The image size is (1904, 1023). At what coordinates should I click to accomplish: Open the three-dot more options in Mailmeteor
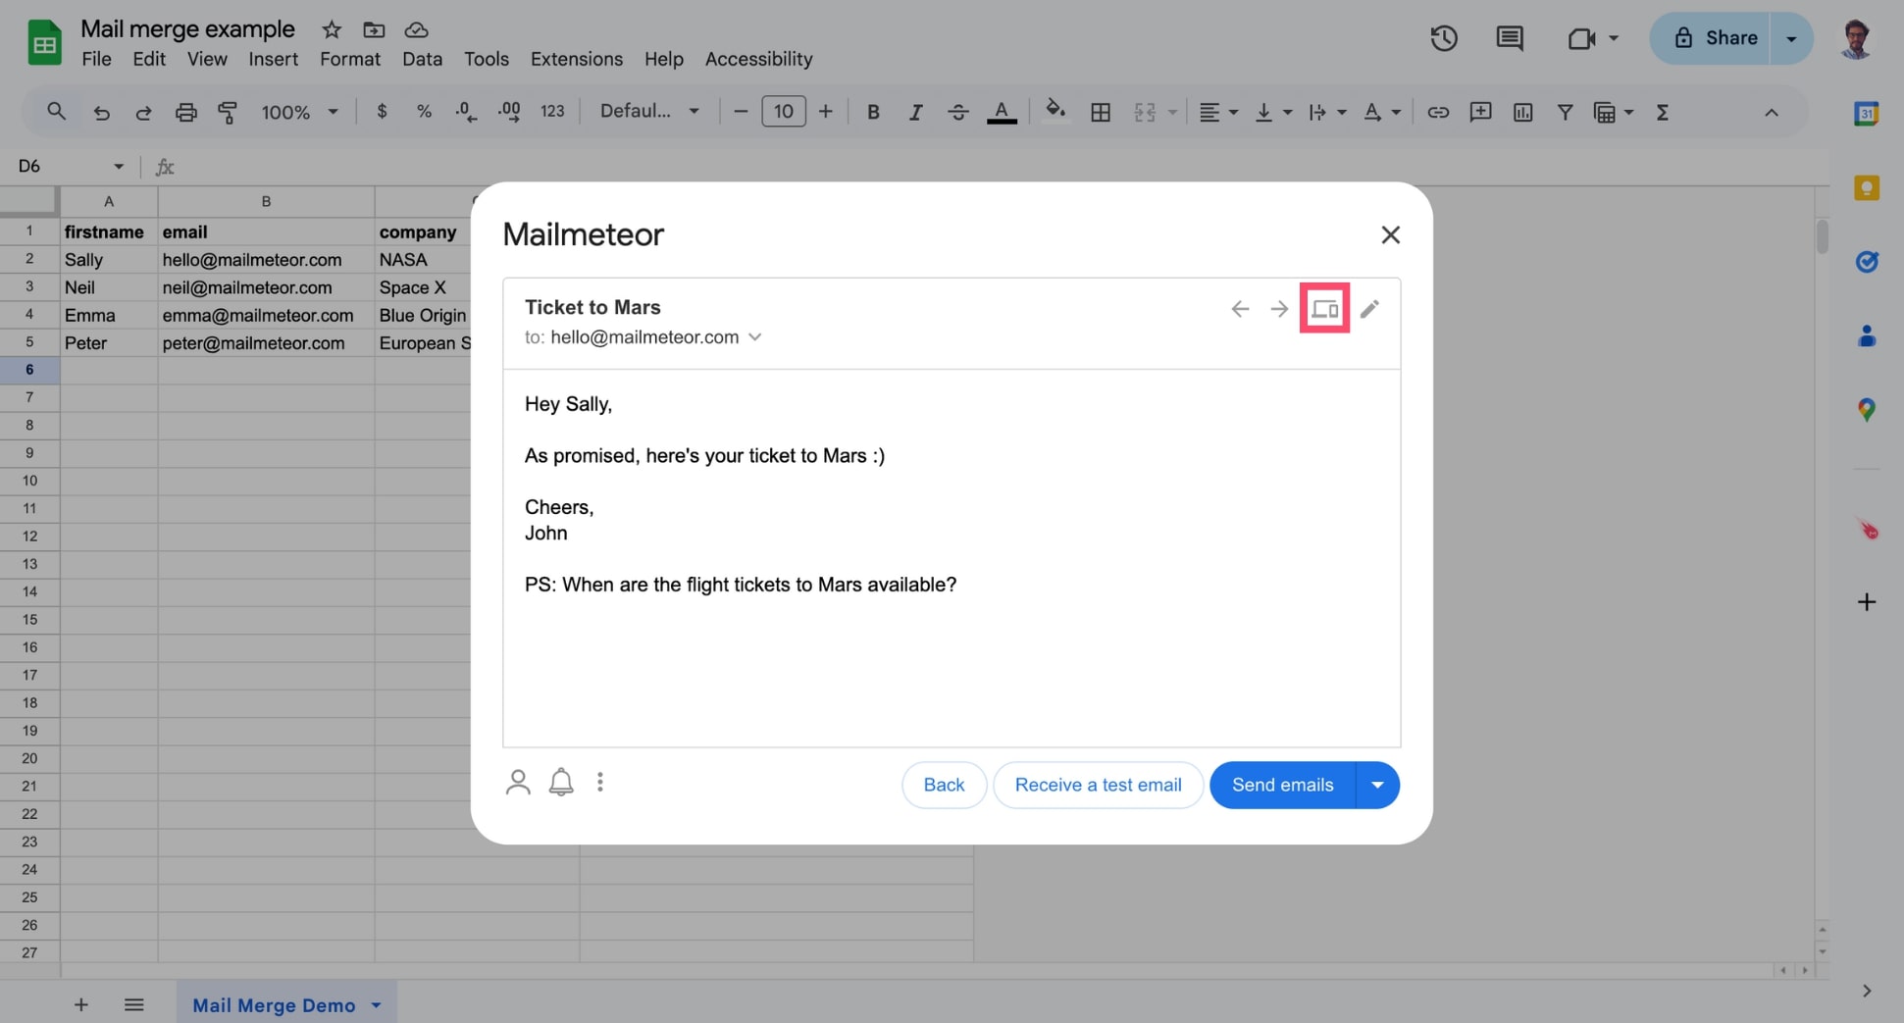(600, 782)
